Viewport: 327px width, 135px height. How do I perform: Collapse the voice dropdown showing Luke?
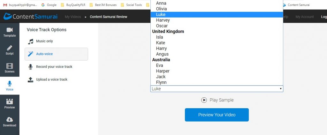(x=217, y=89)
